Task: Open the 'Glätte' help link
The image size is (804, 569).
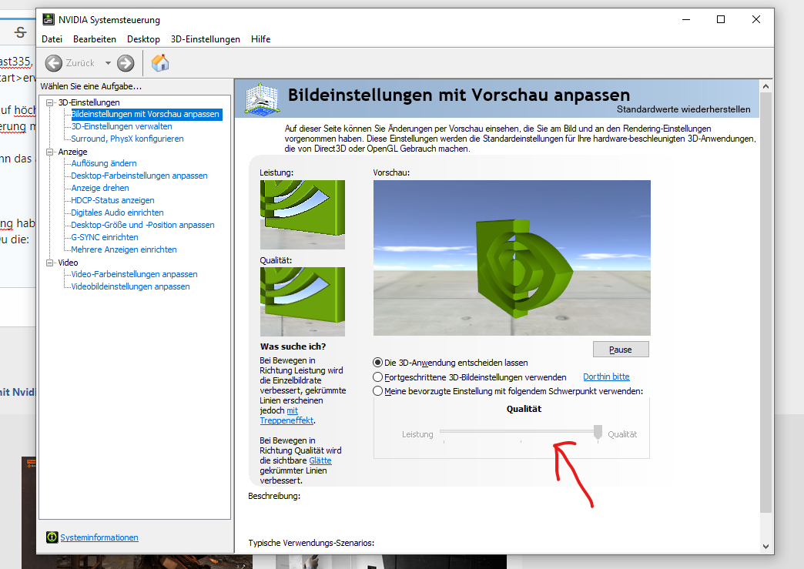Action: pos(320,460)
